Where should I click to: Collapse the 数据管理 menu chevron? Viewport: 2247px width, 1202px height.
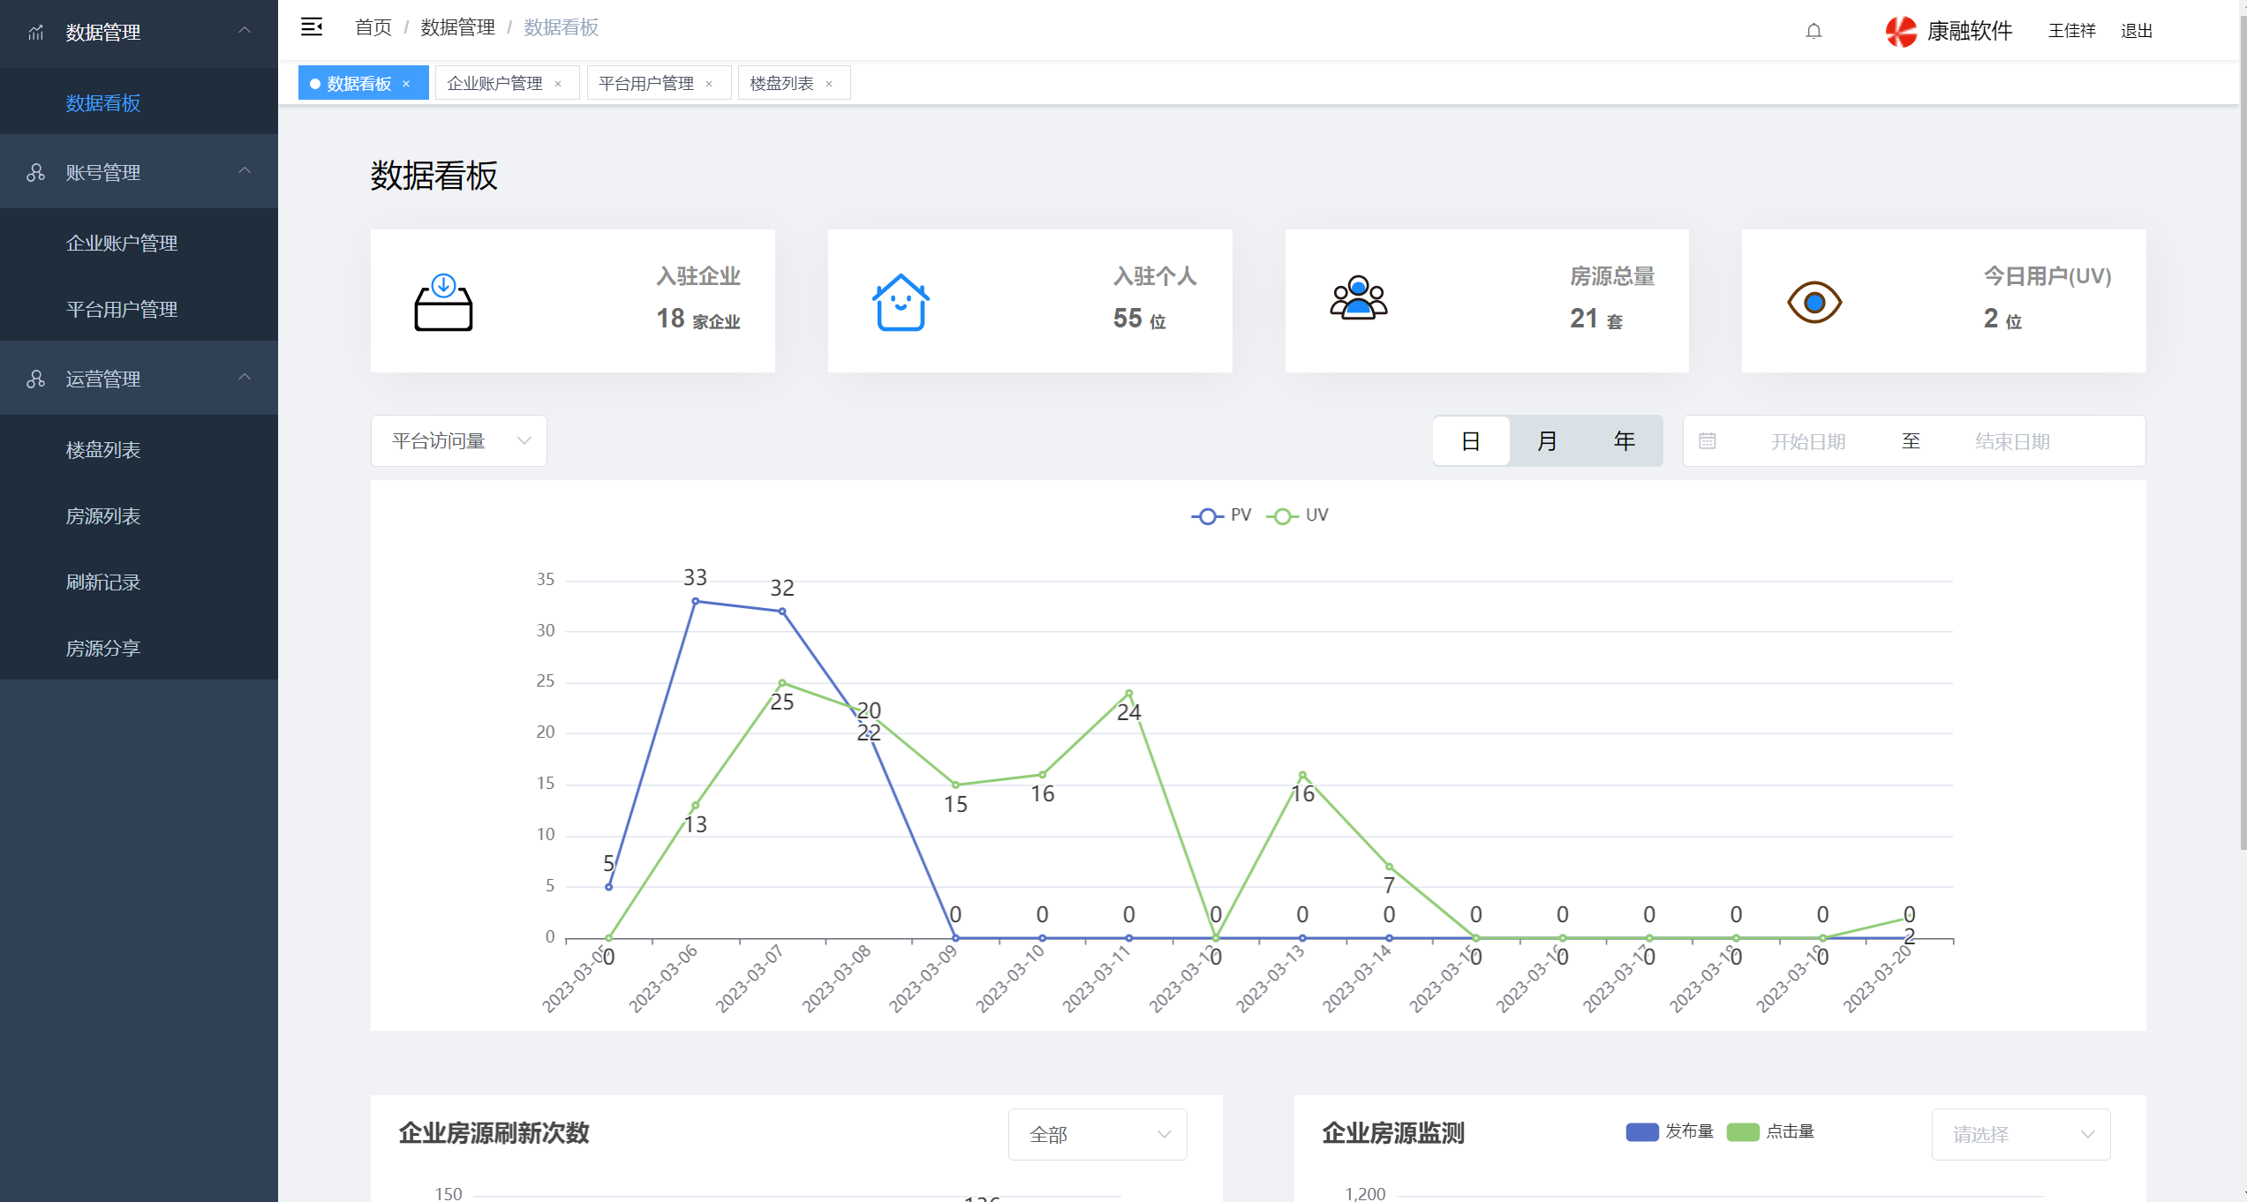coord(245,31)
